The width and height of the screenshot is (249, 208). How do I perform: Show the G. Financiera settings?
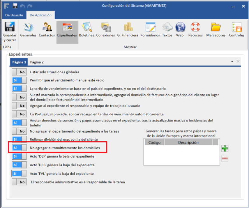coord(128,27)
